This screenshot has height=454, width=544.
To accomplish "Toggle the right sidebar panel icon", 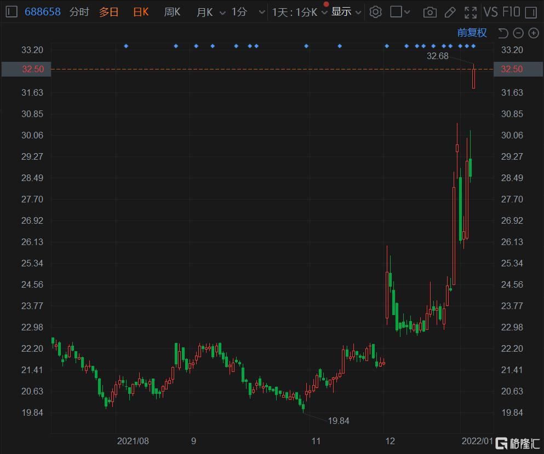I will coord(530,12).
